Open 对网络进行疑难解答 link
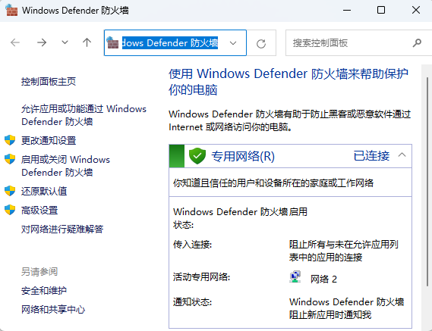432x331 pixels. pyautogui.click(x=62, y=229)
